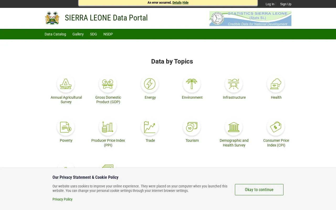336x210 pixels.
Task: Open the Environment palm tree icon
Action: pyautogui.click(x=192, y=84)
